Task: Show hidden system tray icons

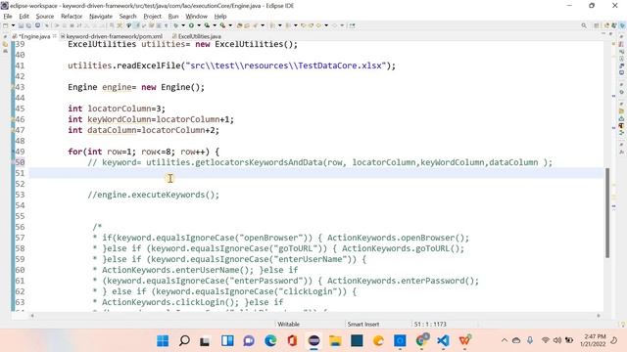Action: tap(504, 340)
